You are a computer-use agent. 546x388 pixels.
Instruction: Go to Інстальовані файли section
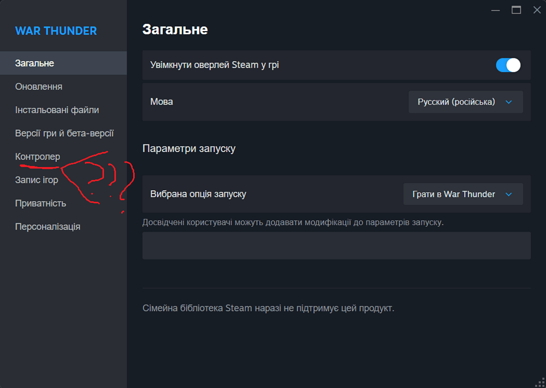[x=63, y=110]
